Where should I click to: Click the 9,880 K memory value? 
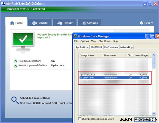pyautogui.click(x=143, y=78)
